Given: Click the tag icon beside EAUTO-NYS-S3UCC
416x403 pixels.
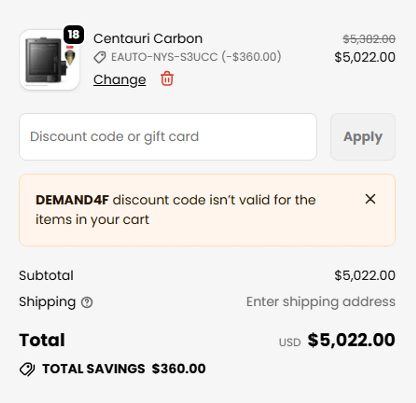Looking at the screenshot, I should 100,57.
